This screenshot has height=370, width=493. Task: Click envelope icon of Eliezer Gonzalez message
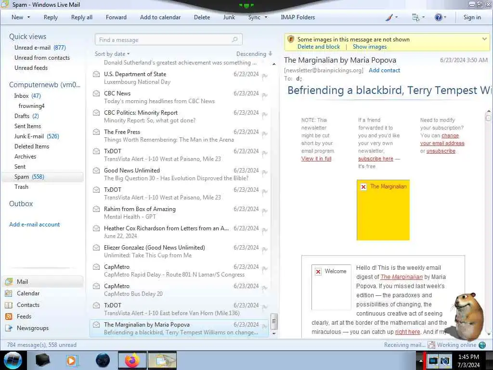[x=96, y=248]
